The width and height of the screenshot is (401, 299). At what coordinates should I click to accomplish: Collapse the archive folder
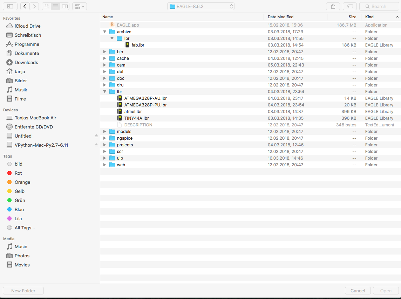pyautogui.click(x=104, y=32)
